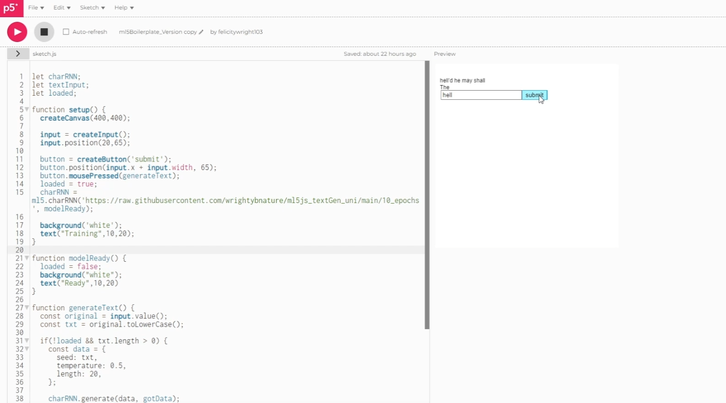
Task: Click the Saved about 22 hours ago status
Action: (380, 54)
